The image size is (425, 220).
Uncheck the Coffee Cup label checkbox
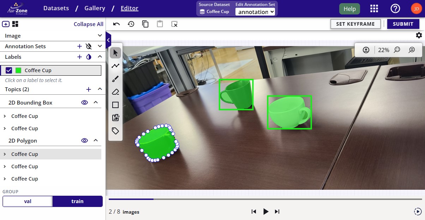(x=9, y=70)
